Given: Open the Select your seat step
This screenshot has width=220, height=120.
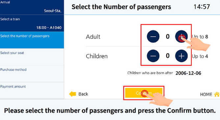Looking at the screenshot, I should pyautogui.click(x=32, y=57).
